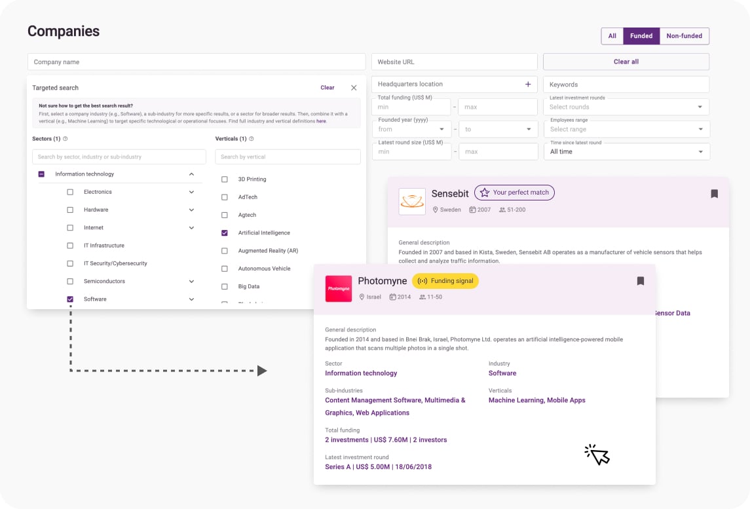Open the Sectors help info icon

click(66, 139)
